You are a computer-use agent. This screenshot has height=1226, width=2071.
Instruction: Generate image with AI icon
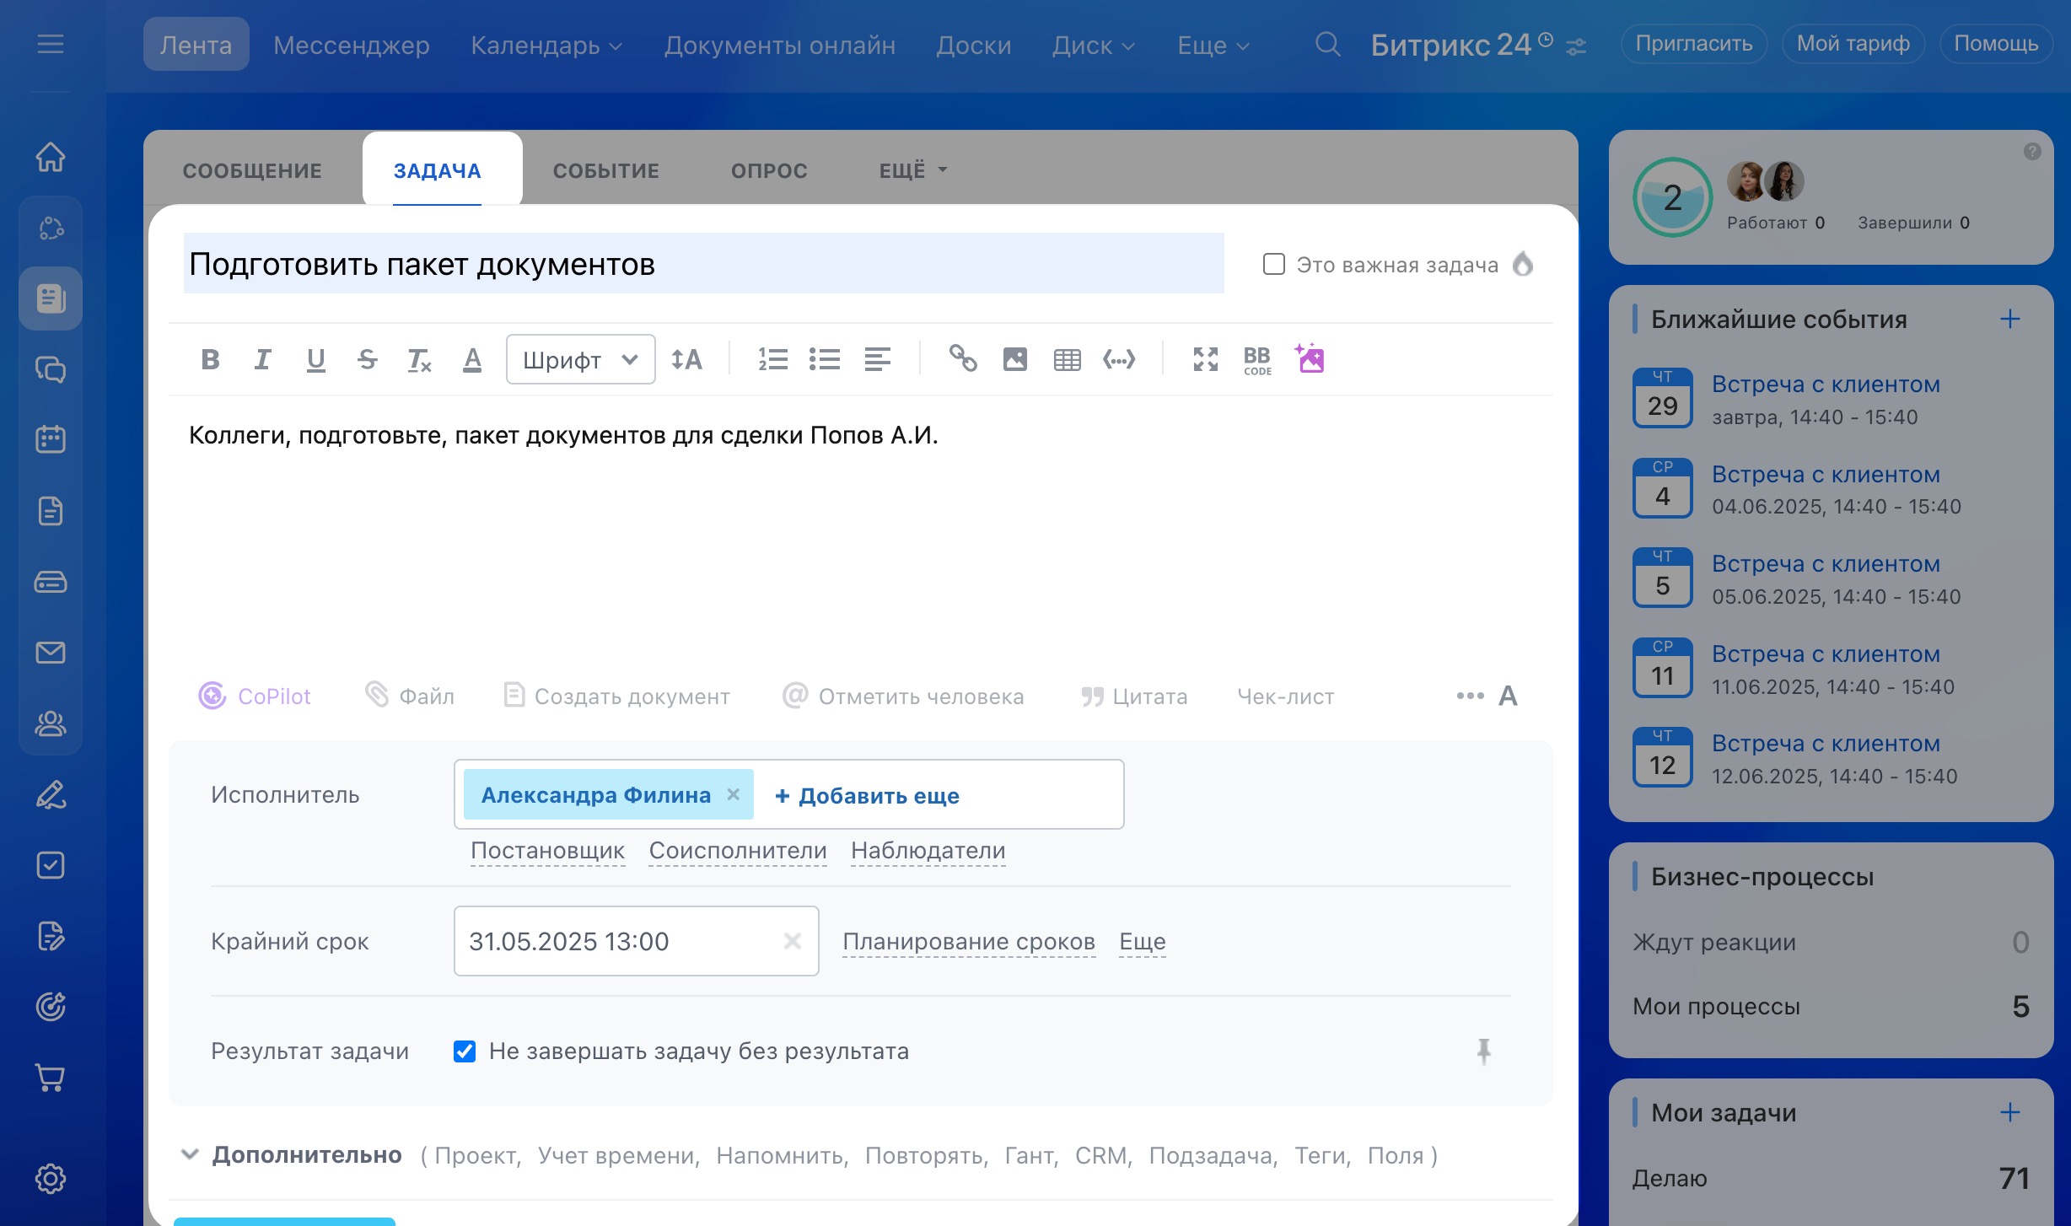point(1310,358)
